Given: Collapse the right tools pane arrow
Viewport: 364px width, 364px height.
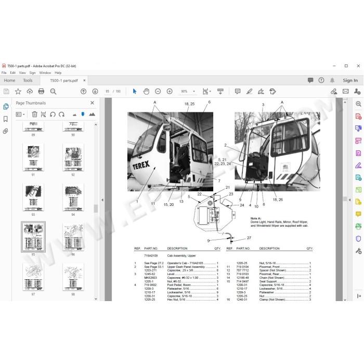Looking at the screenshot, I should click(349, 200).
